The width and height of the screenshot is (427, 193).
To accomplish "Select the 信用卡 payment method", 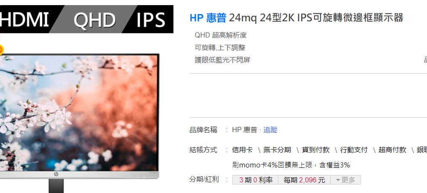I will [x=242, y=150].
